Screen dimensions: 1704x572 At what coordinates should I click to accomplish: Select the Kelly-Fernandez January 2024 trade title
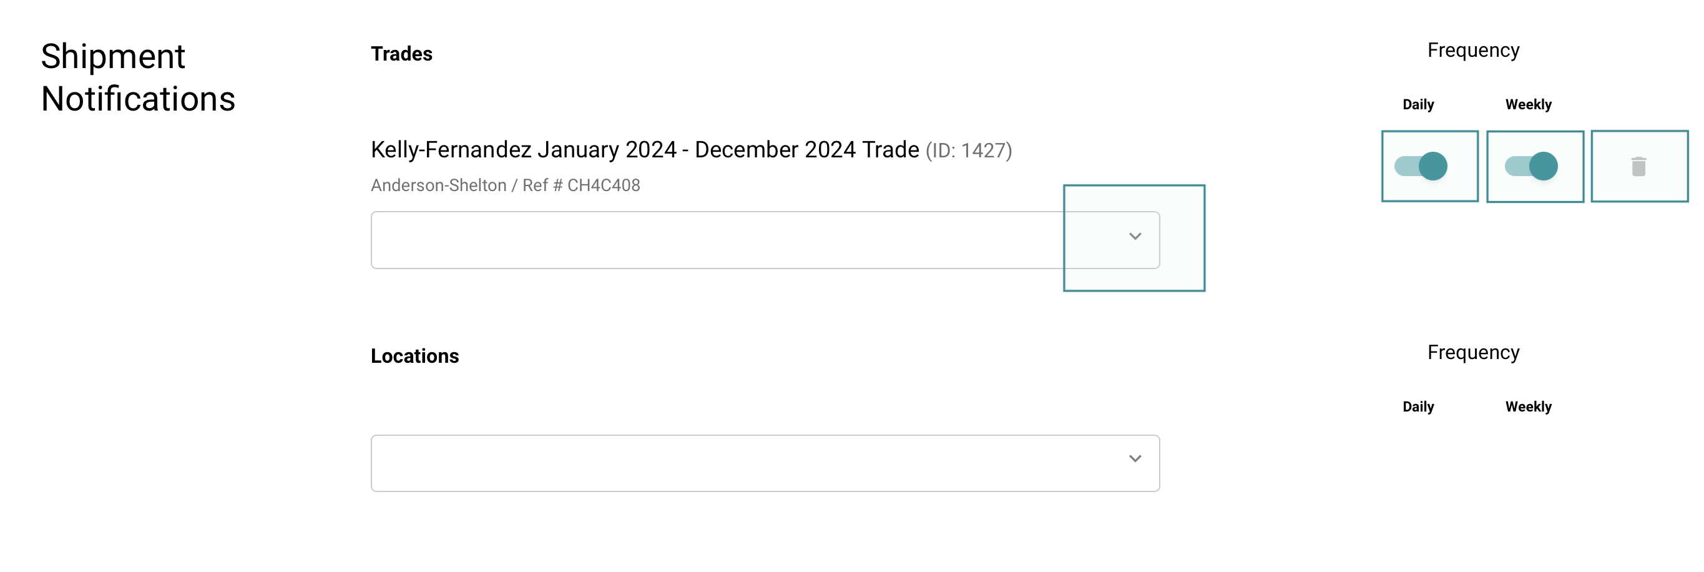[644, 150]
